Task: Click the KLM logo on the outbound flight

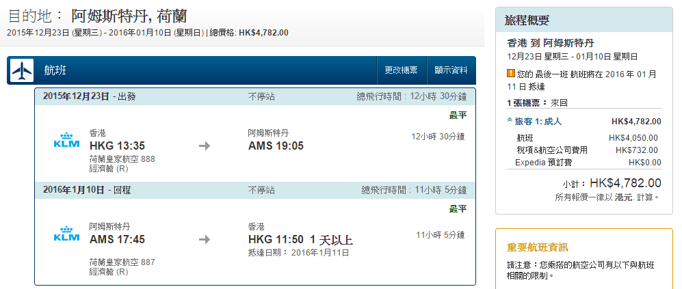Action: [66, 140]
